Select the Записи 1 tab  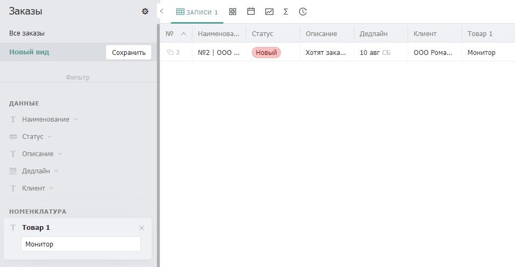[197, 12]
